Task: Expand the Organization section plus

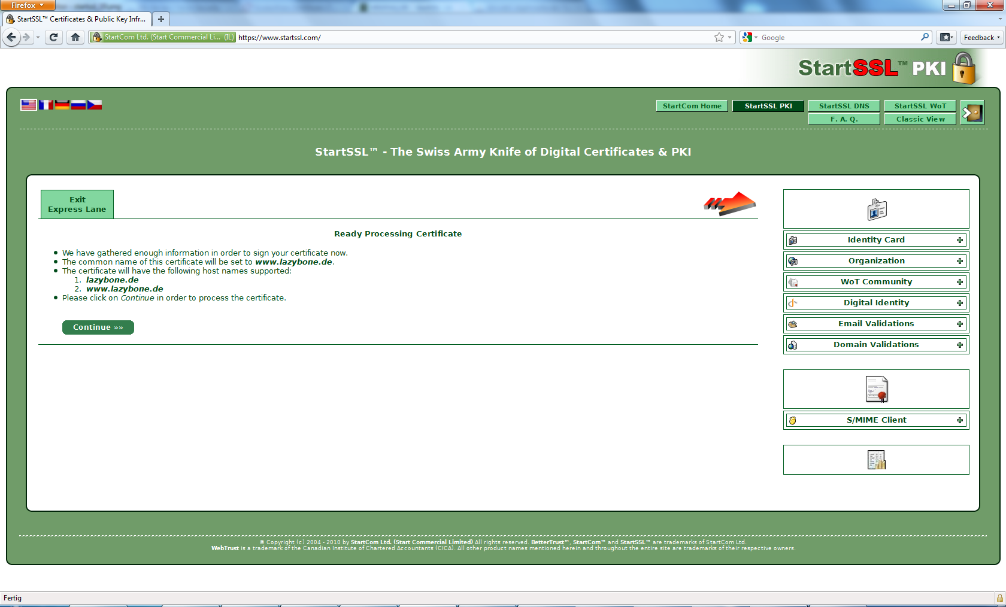Action: coord(960,261)
